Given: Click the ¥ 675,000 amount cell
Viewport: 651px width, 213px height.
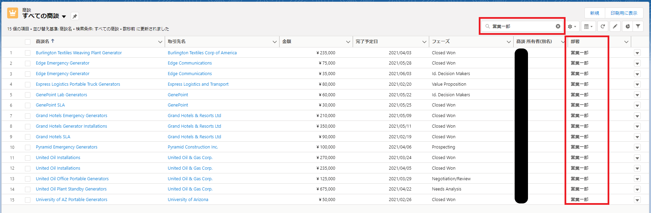Looking at the screenshot, I should [x=326, y=189].
